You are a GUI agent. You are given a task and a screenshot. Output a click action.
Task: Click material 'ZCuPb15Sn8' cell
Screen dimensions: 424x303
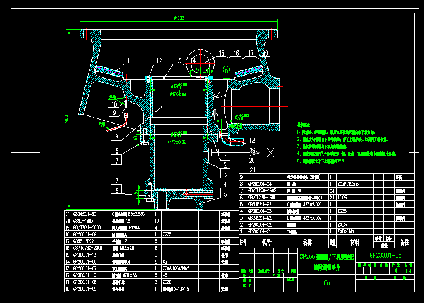pos(348,184)
